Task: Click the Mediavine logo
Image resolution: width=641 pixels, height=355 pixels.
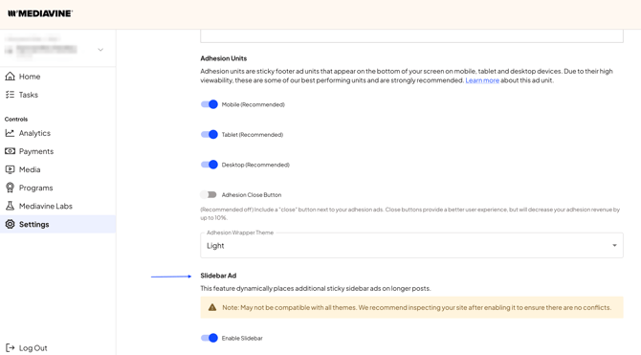Action: click(x=40, y=13)
